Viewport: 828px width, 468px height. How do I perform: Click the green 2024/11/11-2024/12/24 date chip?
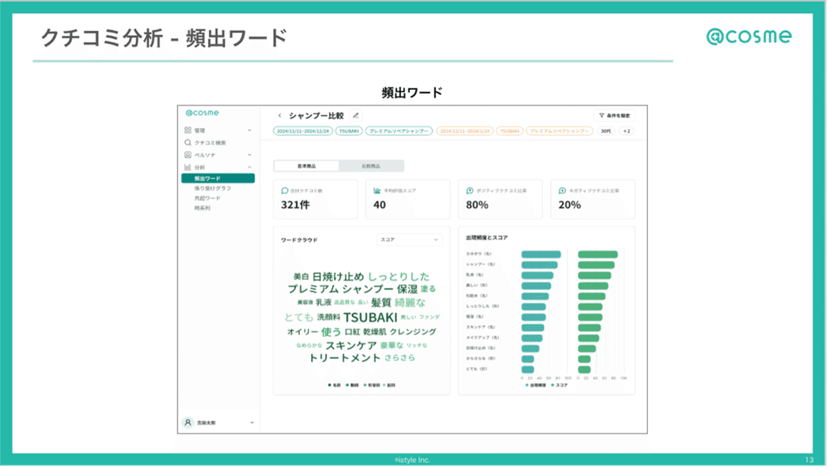pyautogui.click(x=302, y=130)
